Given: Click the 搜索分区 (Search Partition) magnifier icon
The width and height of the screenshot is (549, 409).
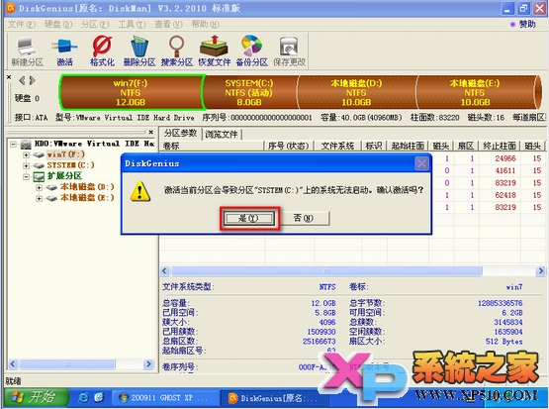Looking at the screenshot, I should point(177,51).
